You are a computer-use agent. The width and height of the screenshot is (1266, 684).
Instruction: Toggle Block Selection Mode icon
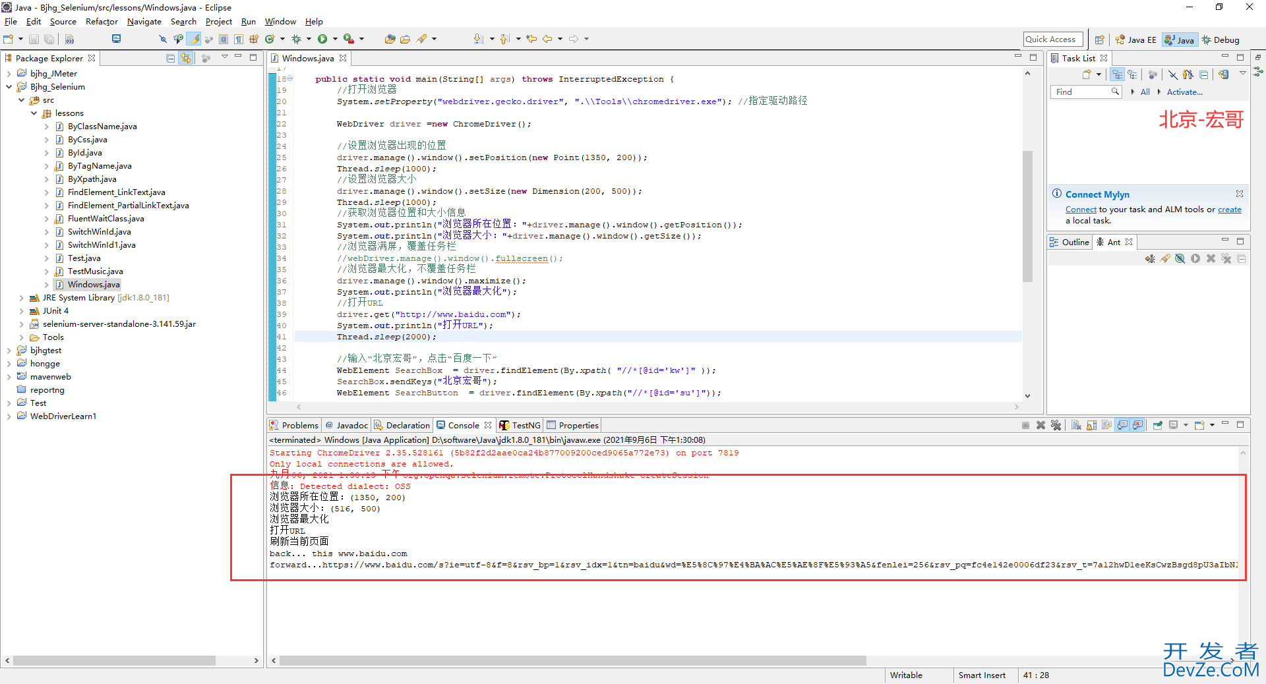[x=224, y=40]
